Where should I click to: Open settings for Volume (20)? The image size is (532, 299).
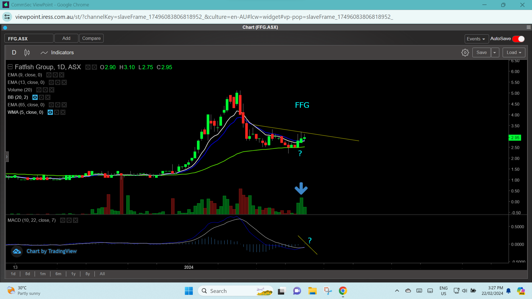point(45,90)
